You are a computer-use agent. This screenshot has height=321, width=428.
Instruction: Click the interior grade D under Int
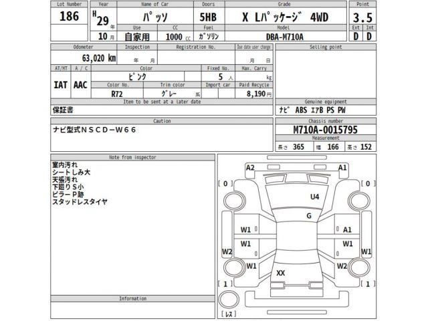pyautogui.click(x=369, y=36)
